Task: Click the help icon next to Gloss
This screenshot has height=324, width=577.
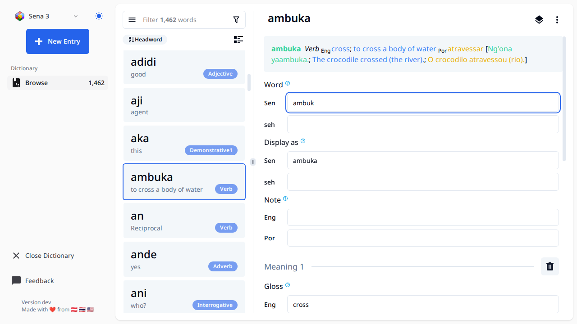Action: (x=288, y=285)
